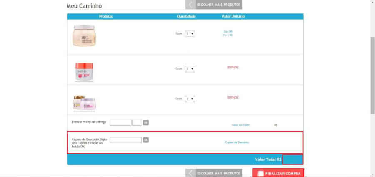Click OK button beside the coupon field

pyautogui.click(x=146, y=140)
